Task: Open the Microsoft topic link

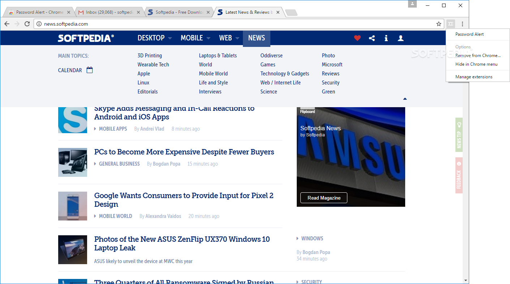Action: (332, 65)
